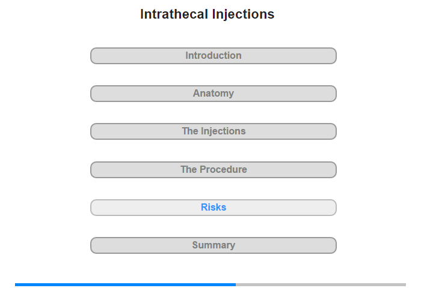
Task: Select The Injections section button
Action: pyautogui.click(x=214, y=131)
